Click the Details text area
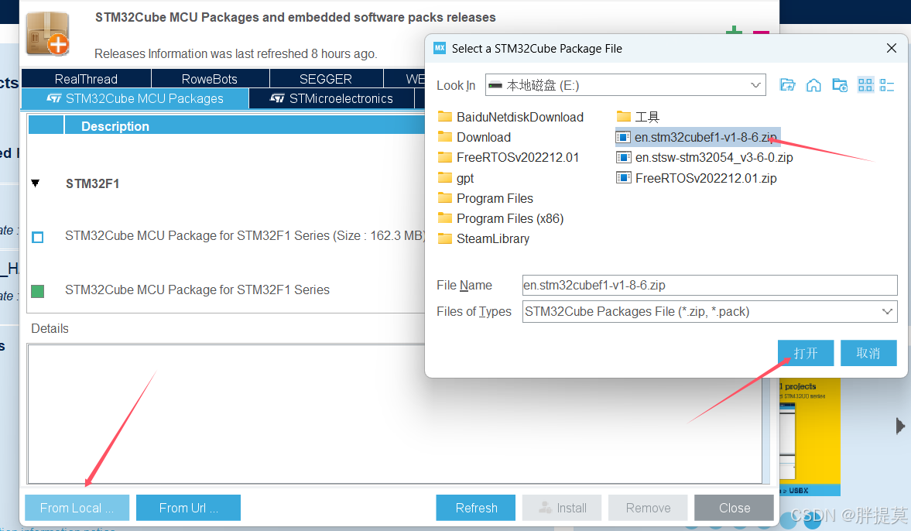Screen dimensions: 911x531 (x=395, y=413)
